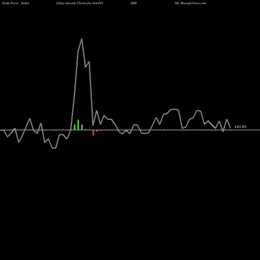Viewport: 260px width, 260px height.
Task: Click the highest peak of the force line
Action: 82,39
